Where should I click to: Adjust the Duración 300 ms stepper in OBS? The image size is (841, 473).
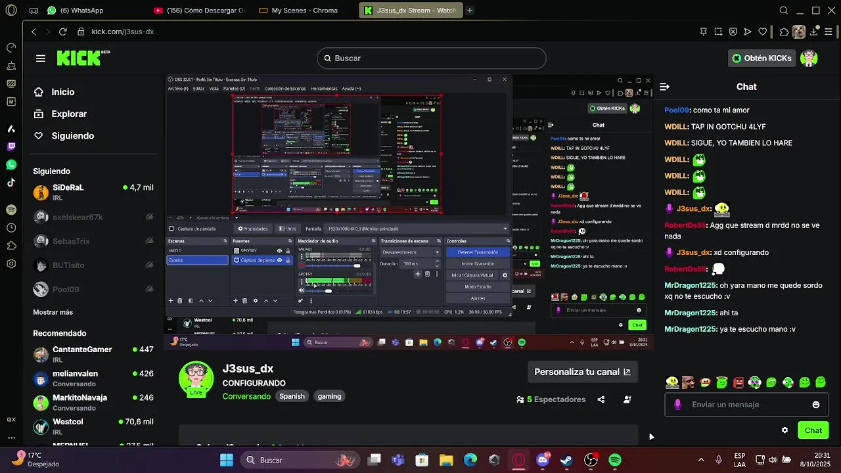coord(438,263)
